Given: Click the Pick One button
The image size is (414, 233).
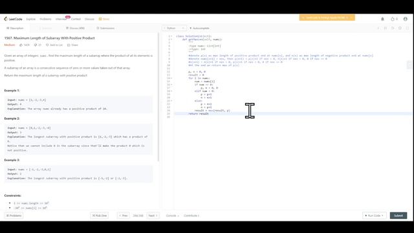Looking at the screenshot, I should (x=99, y=216).
